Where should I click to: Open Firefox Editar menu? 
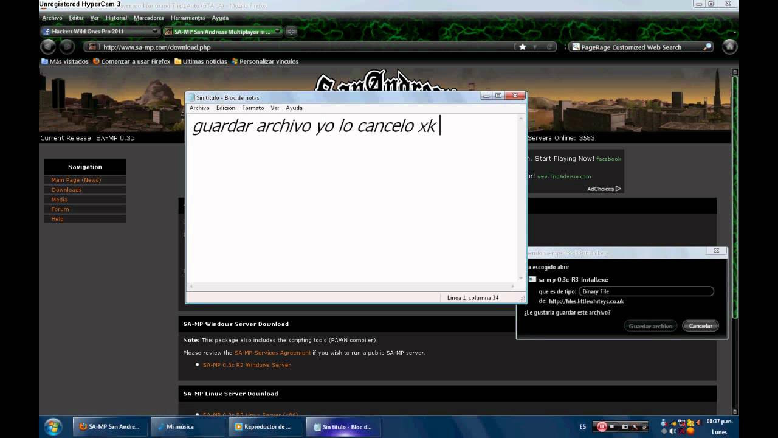(x=76, y=18)
